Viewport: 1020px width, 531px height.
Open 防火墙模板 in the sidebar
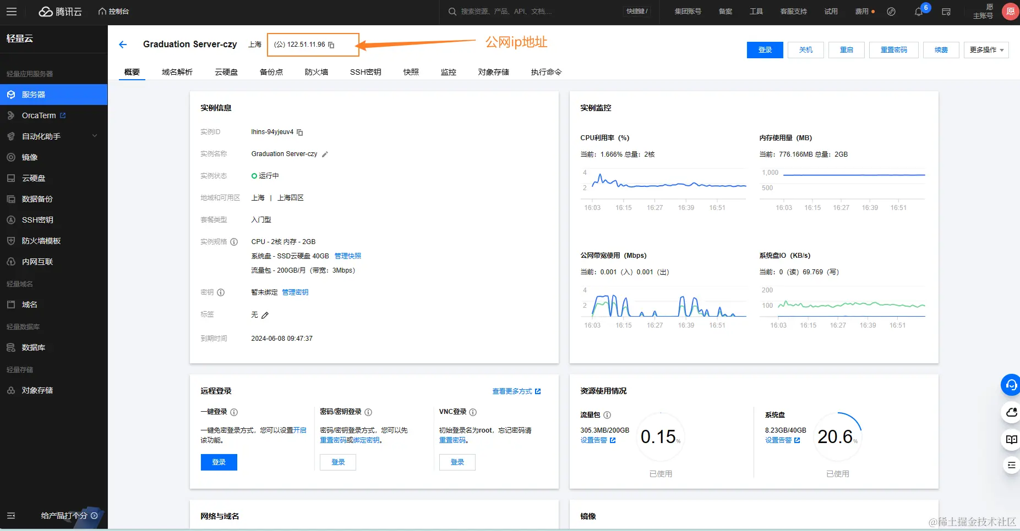click(54, 241)
